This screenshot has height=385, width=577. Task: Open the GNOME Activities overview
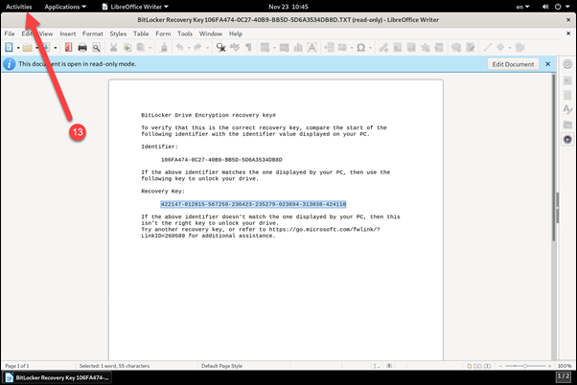pyautogui.click(x=19, y=7)
